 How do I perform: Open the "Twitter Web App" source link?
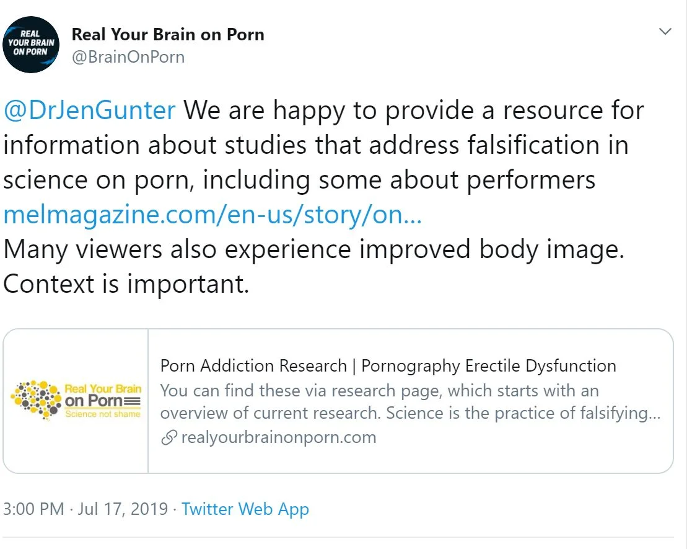245,509
